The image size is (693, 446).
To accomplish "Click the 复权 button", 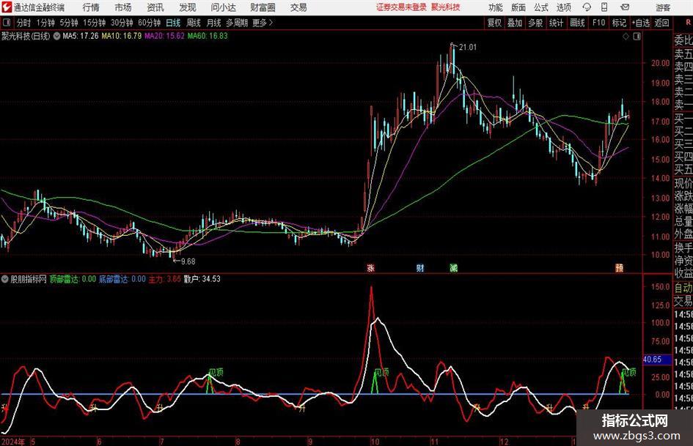I will pos(494,23).
